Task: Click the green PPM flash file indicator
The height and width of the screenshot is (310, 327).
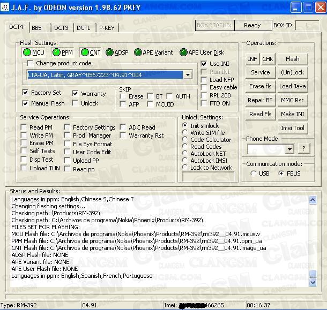Action: coord(56,52)
